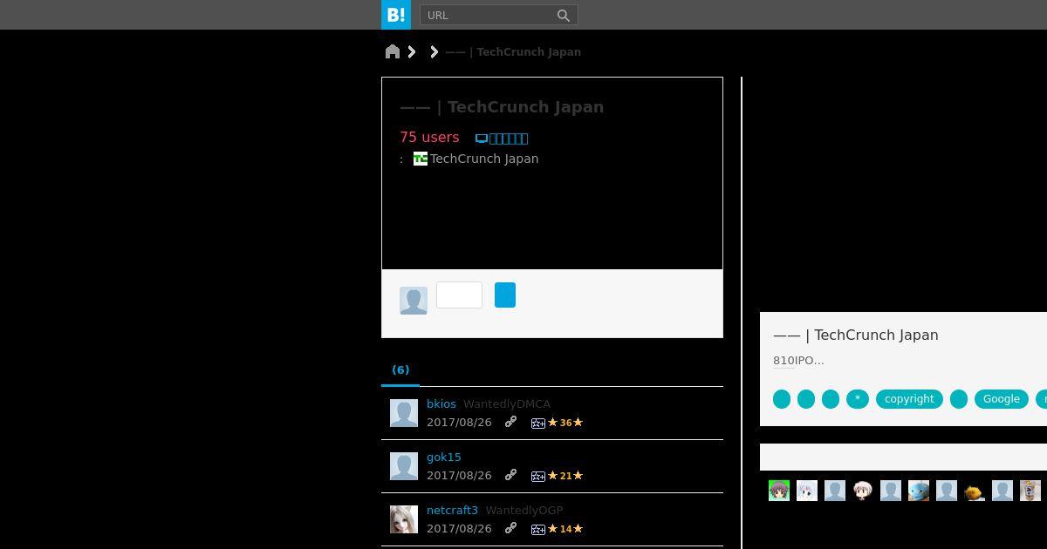
Task: Copy permalink icon for netcraft3 comment
Action: pyautogui.click(x=511, y=528)
